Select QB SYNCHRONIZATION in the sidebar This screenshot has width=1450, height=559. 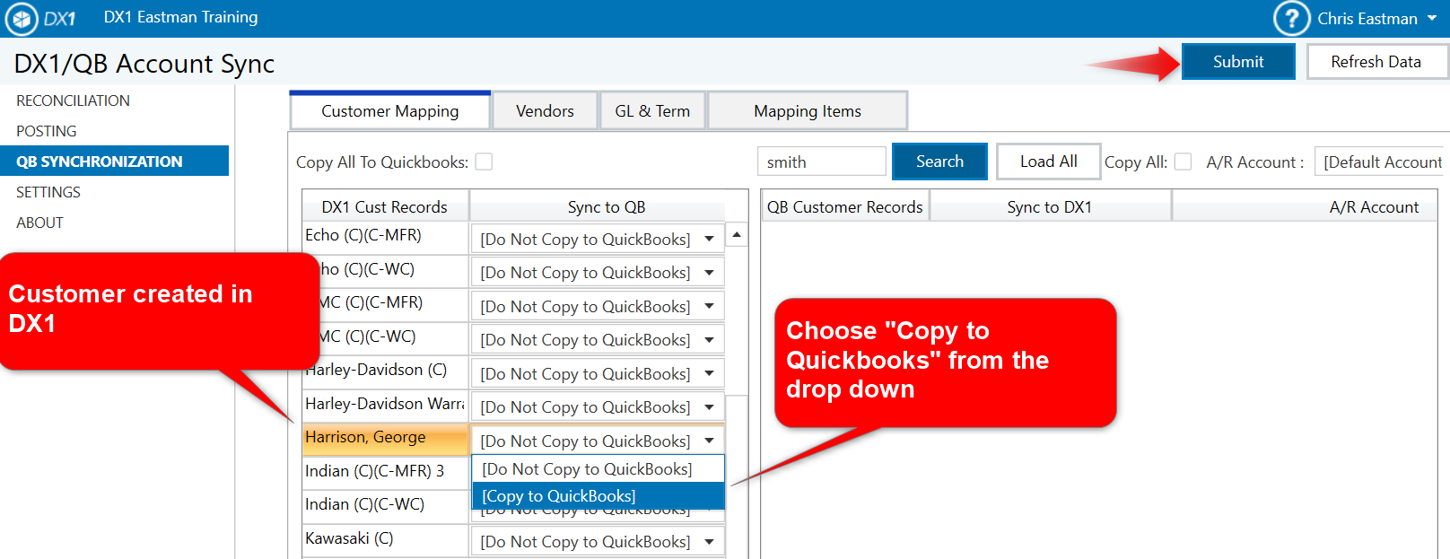114,162
